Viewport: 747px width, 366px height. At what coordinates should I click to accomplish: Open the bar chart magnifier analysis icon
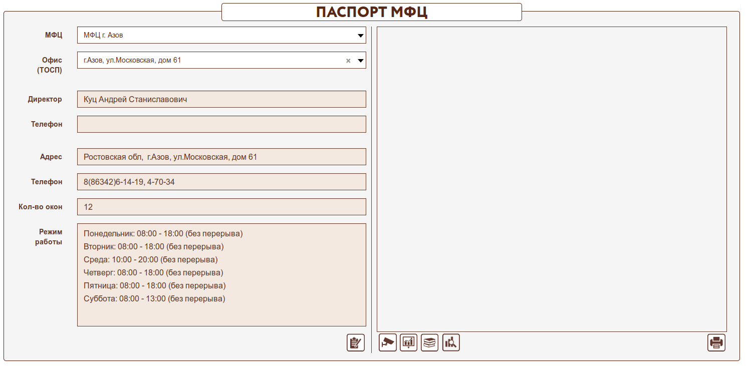click(451, 342)
